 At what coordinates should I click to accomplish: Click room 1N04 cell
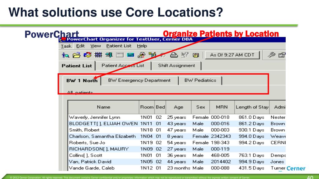146,136
